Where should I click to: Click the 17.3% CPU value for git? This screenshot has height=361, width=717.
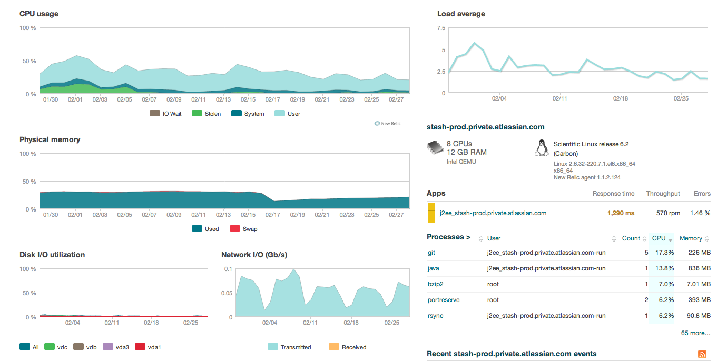[x=665, y=253]
